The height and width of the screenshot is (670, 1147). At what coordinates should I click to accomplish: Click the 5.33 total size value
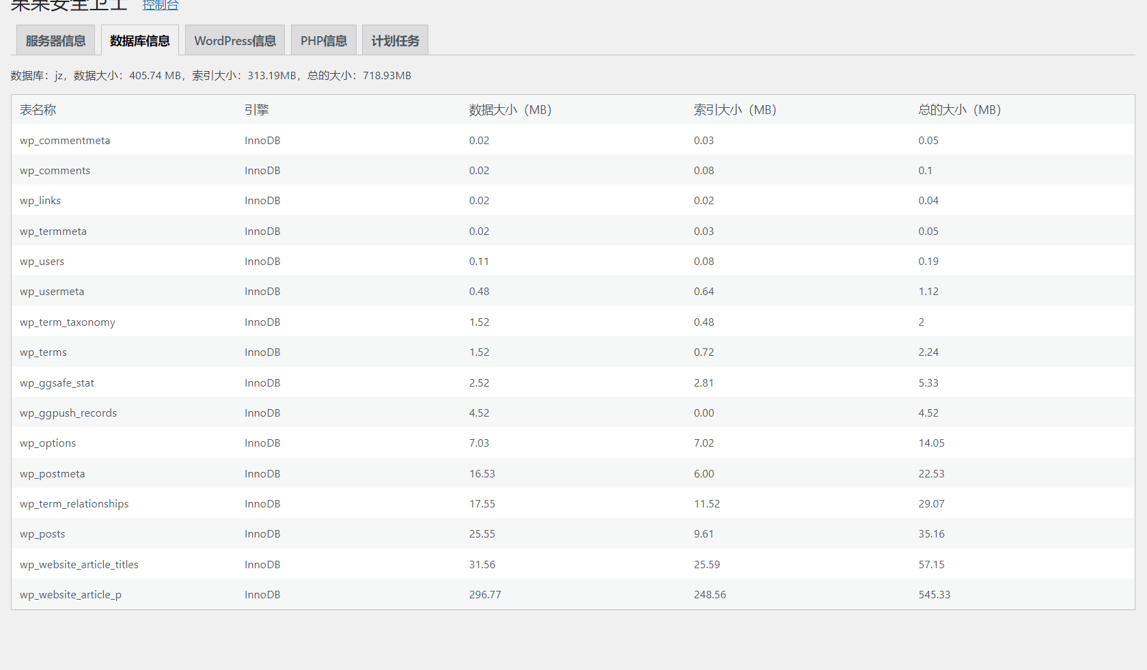coord(928,383)
